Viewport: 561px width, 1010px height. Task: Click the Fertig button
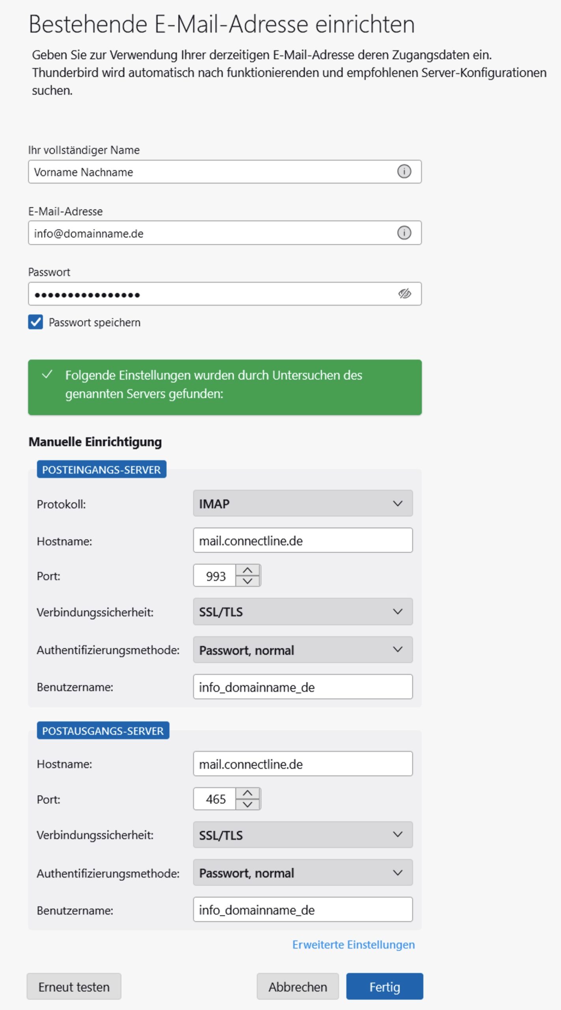click(x=385, y=987)
